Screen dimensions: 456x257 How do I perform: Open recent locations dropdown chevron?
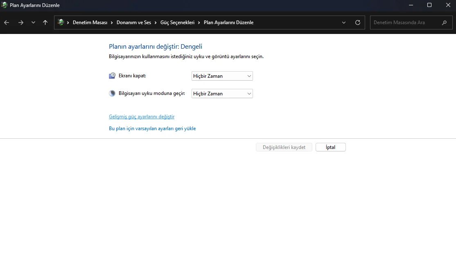[x=33, y=23]
